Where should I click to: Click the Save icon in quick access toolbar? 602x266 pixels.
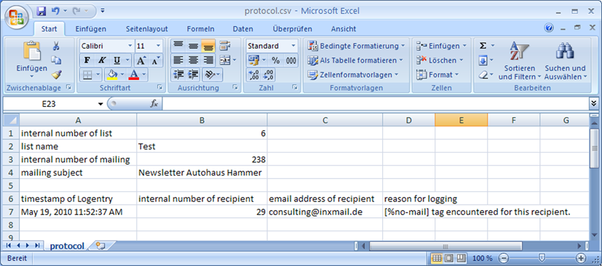click(x=41, y=11)
